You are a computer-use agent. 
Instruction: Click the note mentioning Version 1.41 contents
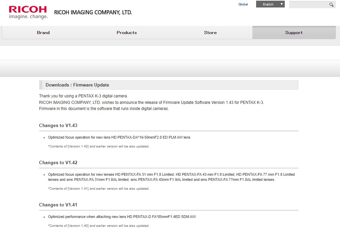coord(99,189)
